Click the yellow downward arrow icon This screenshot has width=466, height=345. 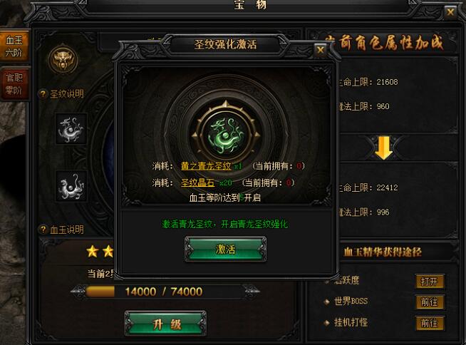383,148
